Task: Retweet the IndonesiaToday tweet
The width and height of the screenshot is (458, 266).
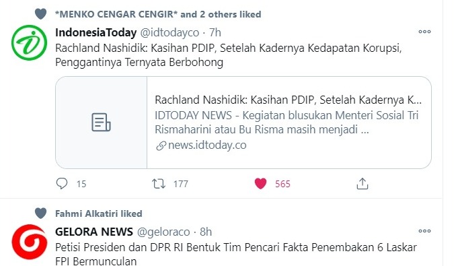Action: tap(159, 184)
